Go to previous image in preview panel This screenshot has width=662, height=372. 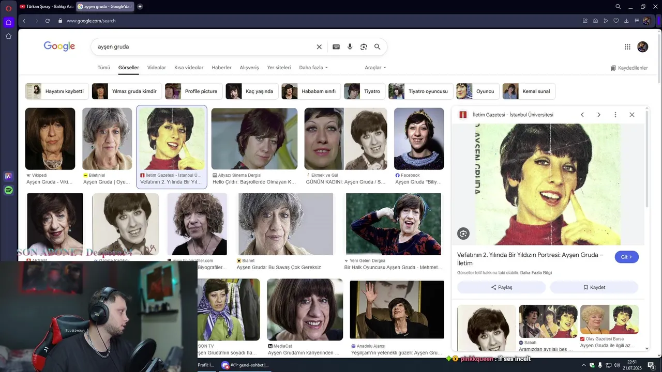[582, 115]
